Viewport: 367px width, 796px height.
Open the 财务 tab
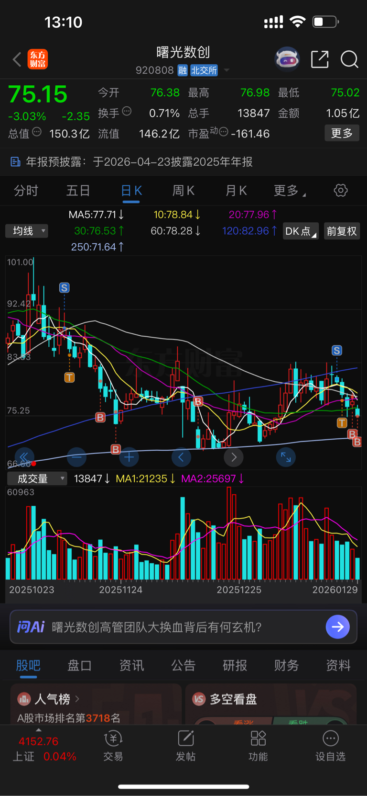tap(287, 665)
